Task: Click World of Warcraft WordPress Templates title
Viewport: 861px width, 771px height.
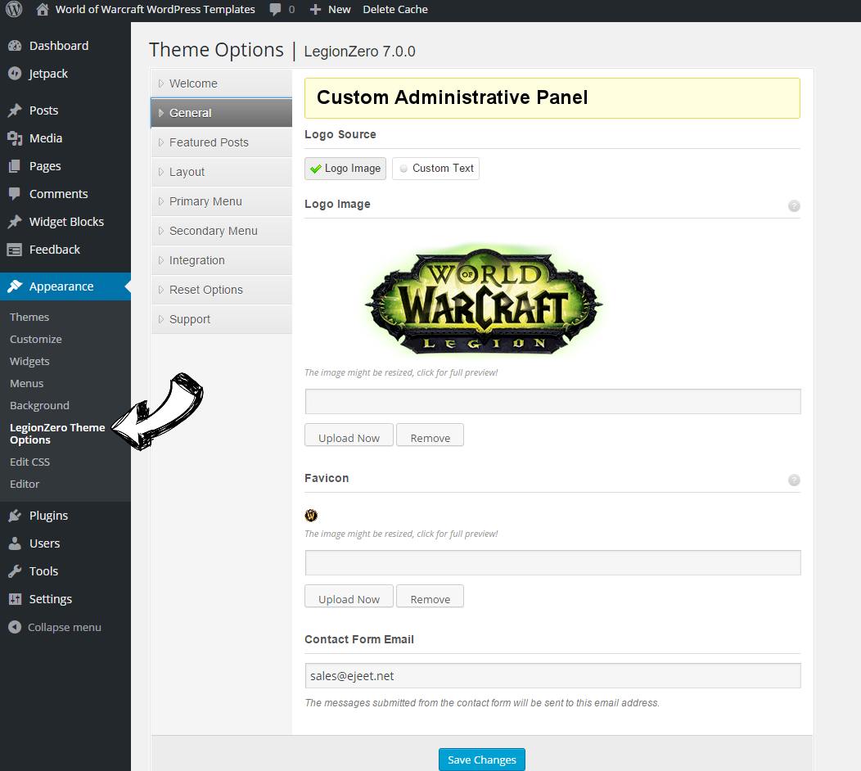Action: (155, 9)
